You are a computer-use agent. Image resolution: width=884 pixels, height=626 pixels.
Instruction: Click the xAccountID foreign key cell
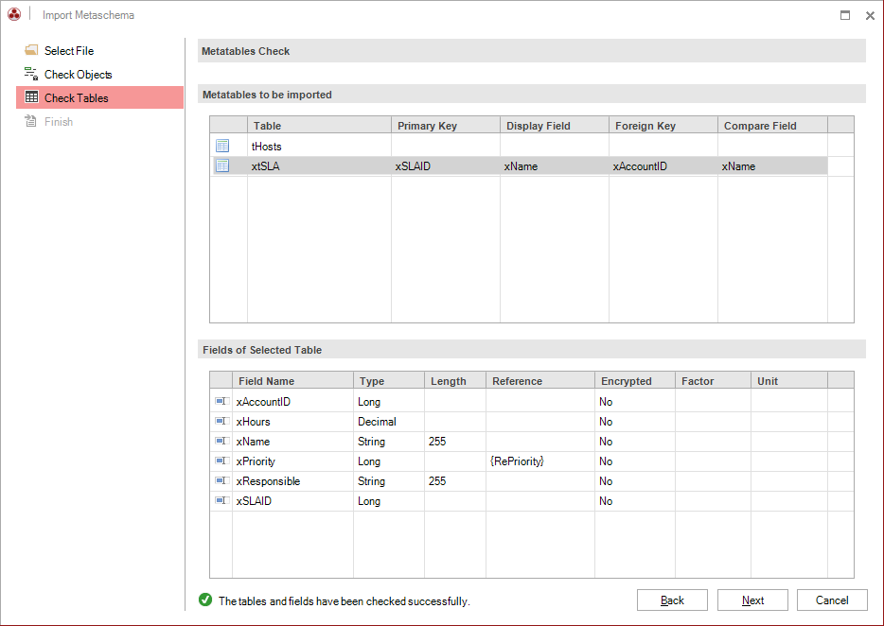663,166
